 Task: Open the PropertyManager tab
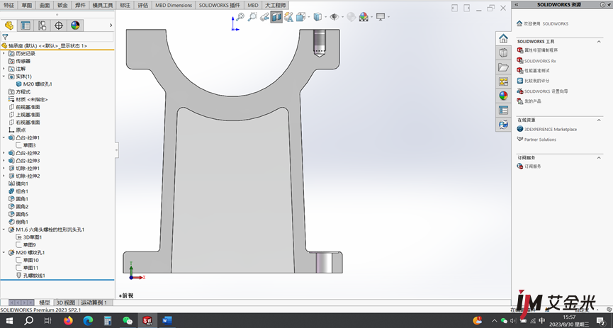(26, 26)
